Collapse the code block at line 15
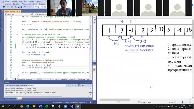This screenshot has height=109, width=194. [17, 35]
